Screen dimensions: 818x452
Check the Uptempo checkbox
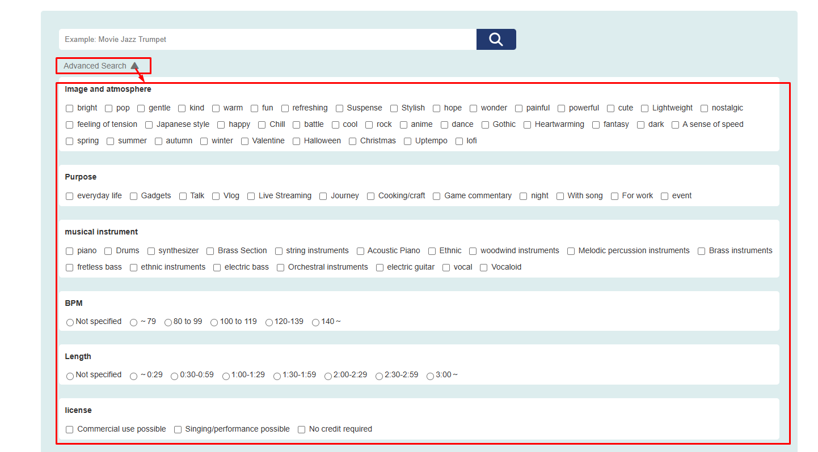408,141
